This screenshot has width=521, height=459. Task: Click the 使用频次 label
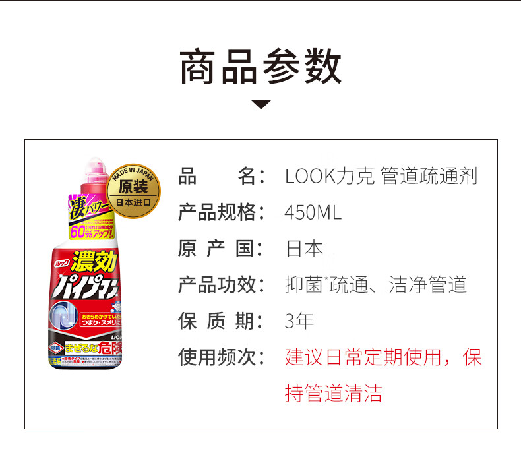[222, 357]
